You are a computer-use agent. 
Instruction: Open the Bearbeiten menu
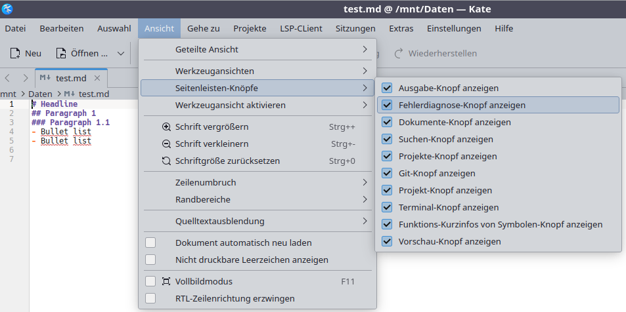pyautogui.click(x=62, y=29)
